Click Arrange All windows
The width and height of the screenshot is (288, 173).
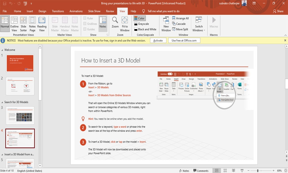[x=180, y=18]
